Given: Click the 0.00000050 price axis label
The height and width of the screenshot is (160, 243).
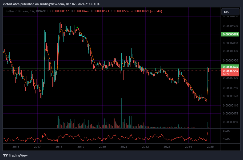Looking at the screenshot, I should pos(230,122).
